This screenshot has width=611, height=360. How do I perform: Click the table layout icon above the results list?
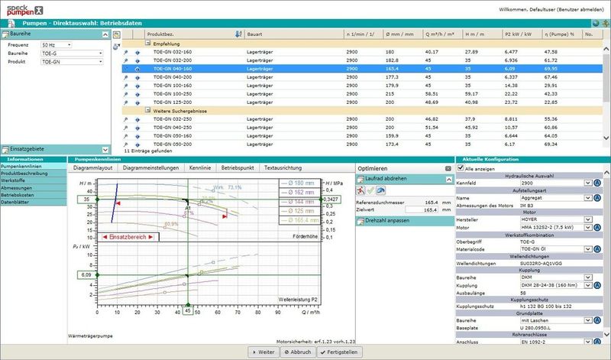tap(117, 34)
